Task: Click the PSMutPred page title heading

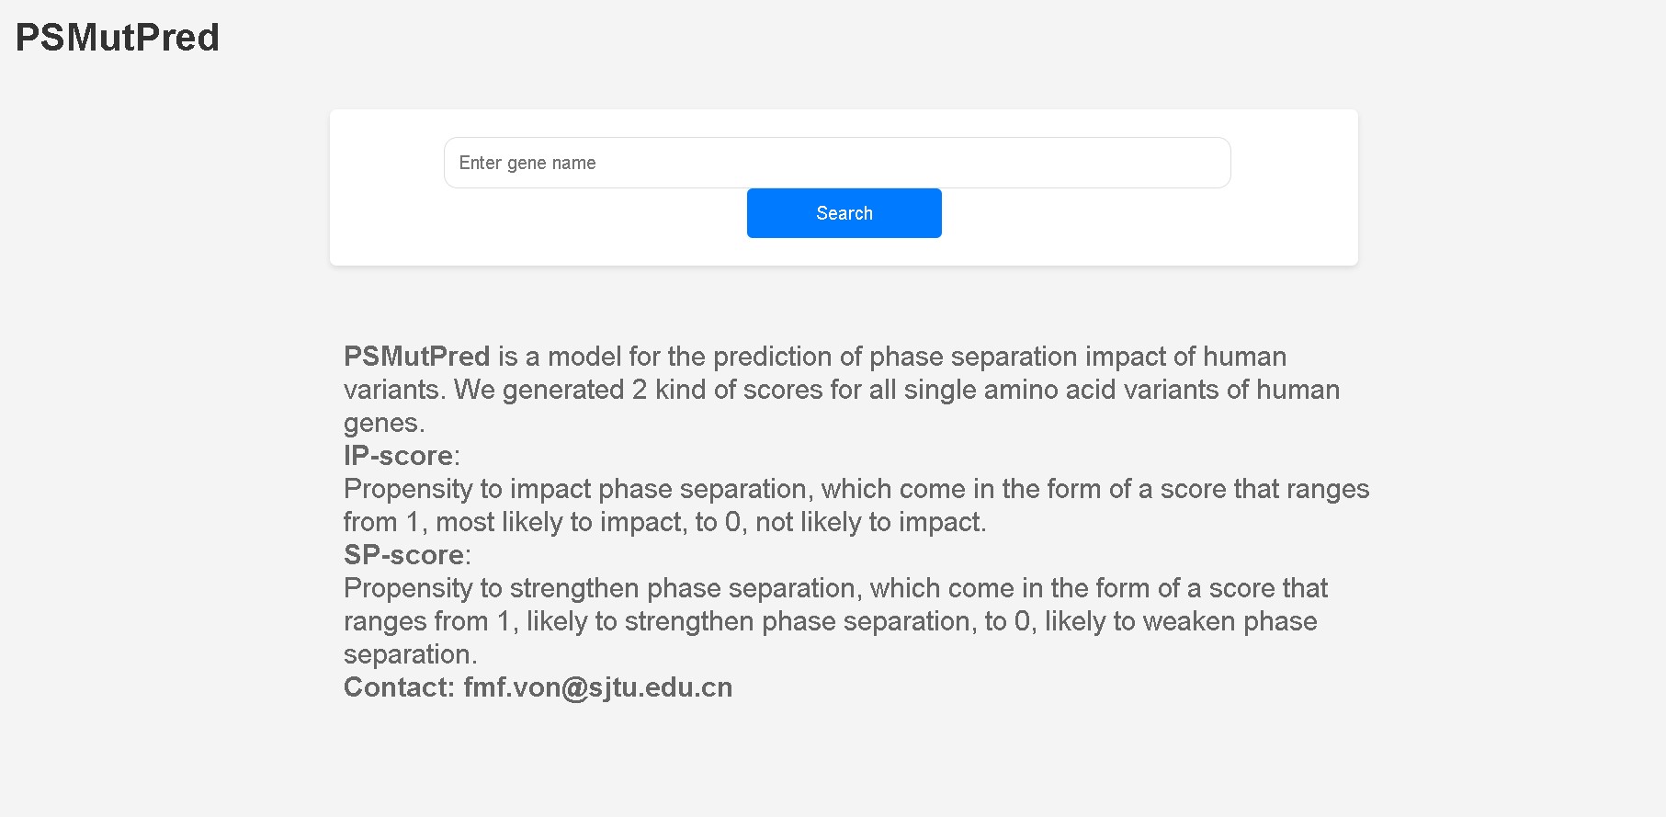Action: [118, 38]
